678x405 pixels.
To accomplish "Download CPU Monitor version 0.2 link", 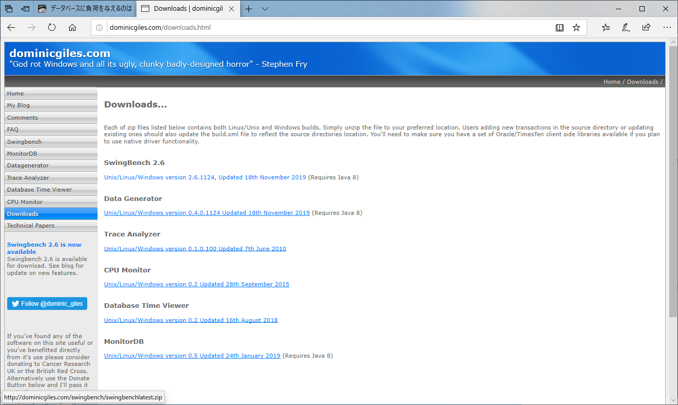I will pos(197,284).
